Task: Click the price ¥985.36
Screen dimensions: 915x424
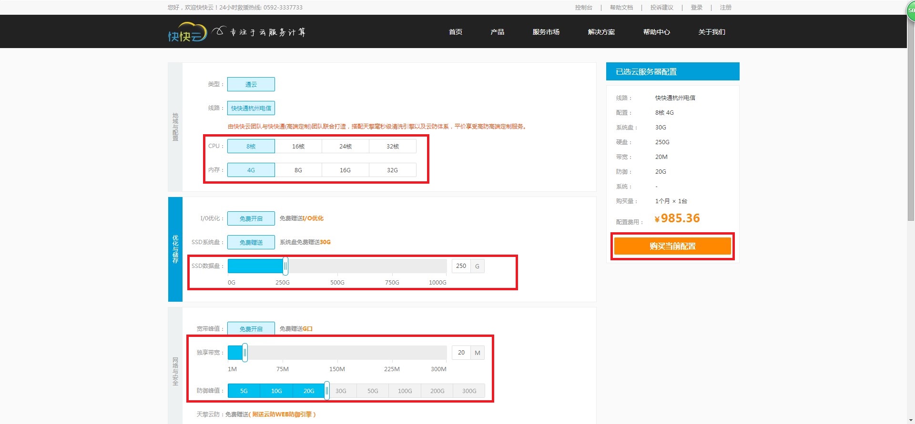Action: pyautogui.click(x=677, y=218)
